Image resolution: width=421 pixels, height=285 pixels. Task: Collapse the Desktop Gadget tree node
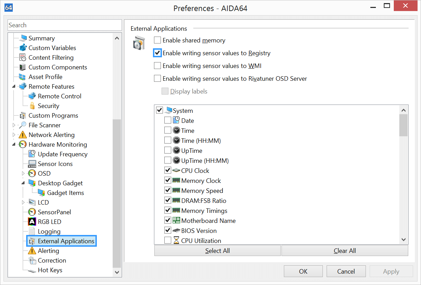coord(23,183)
